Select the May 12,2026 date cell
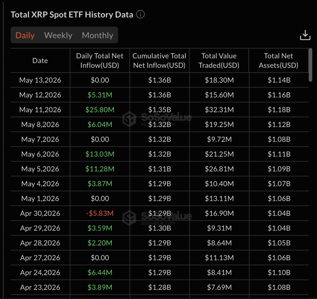317x299 pixels. pos(40,95)
